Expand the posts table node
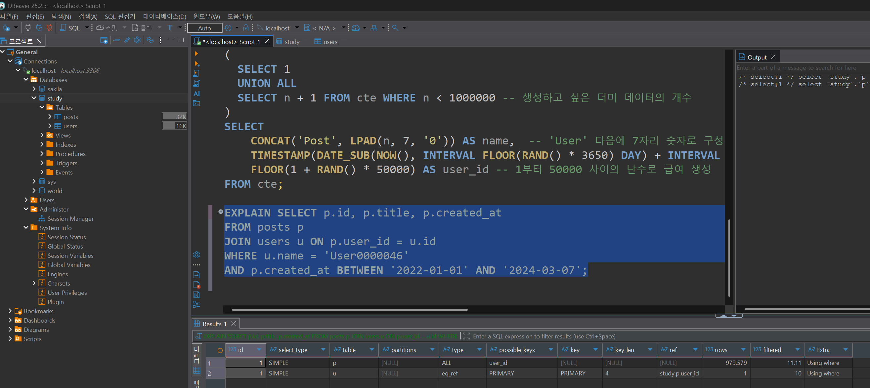The width and height of the screenshot is (870, 388). click(50, 116)
